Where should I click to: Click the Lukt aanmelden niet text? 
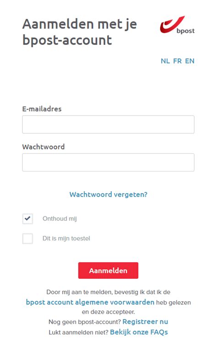78,332
